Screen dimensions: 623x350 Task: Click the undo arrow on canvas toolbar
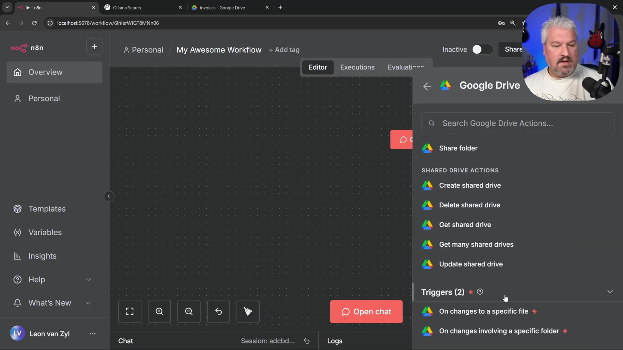coord(218,311)
